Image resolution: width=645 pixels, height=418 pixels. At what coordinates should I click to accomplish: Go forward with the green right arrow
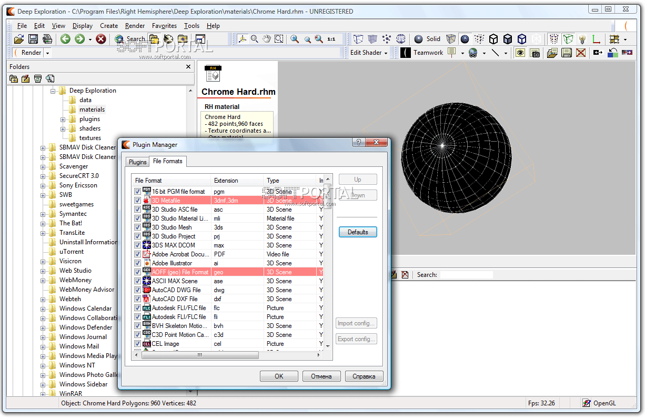click(79, 39)
